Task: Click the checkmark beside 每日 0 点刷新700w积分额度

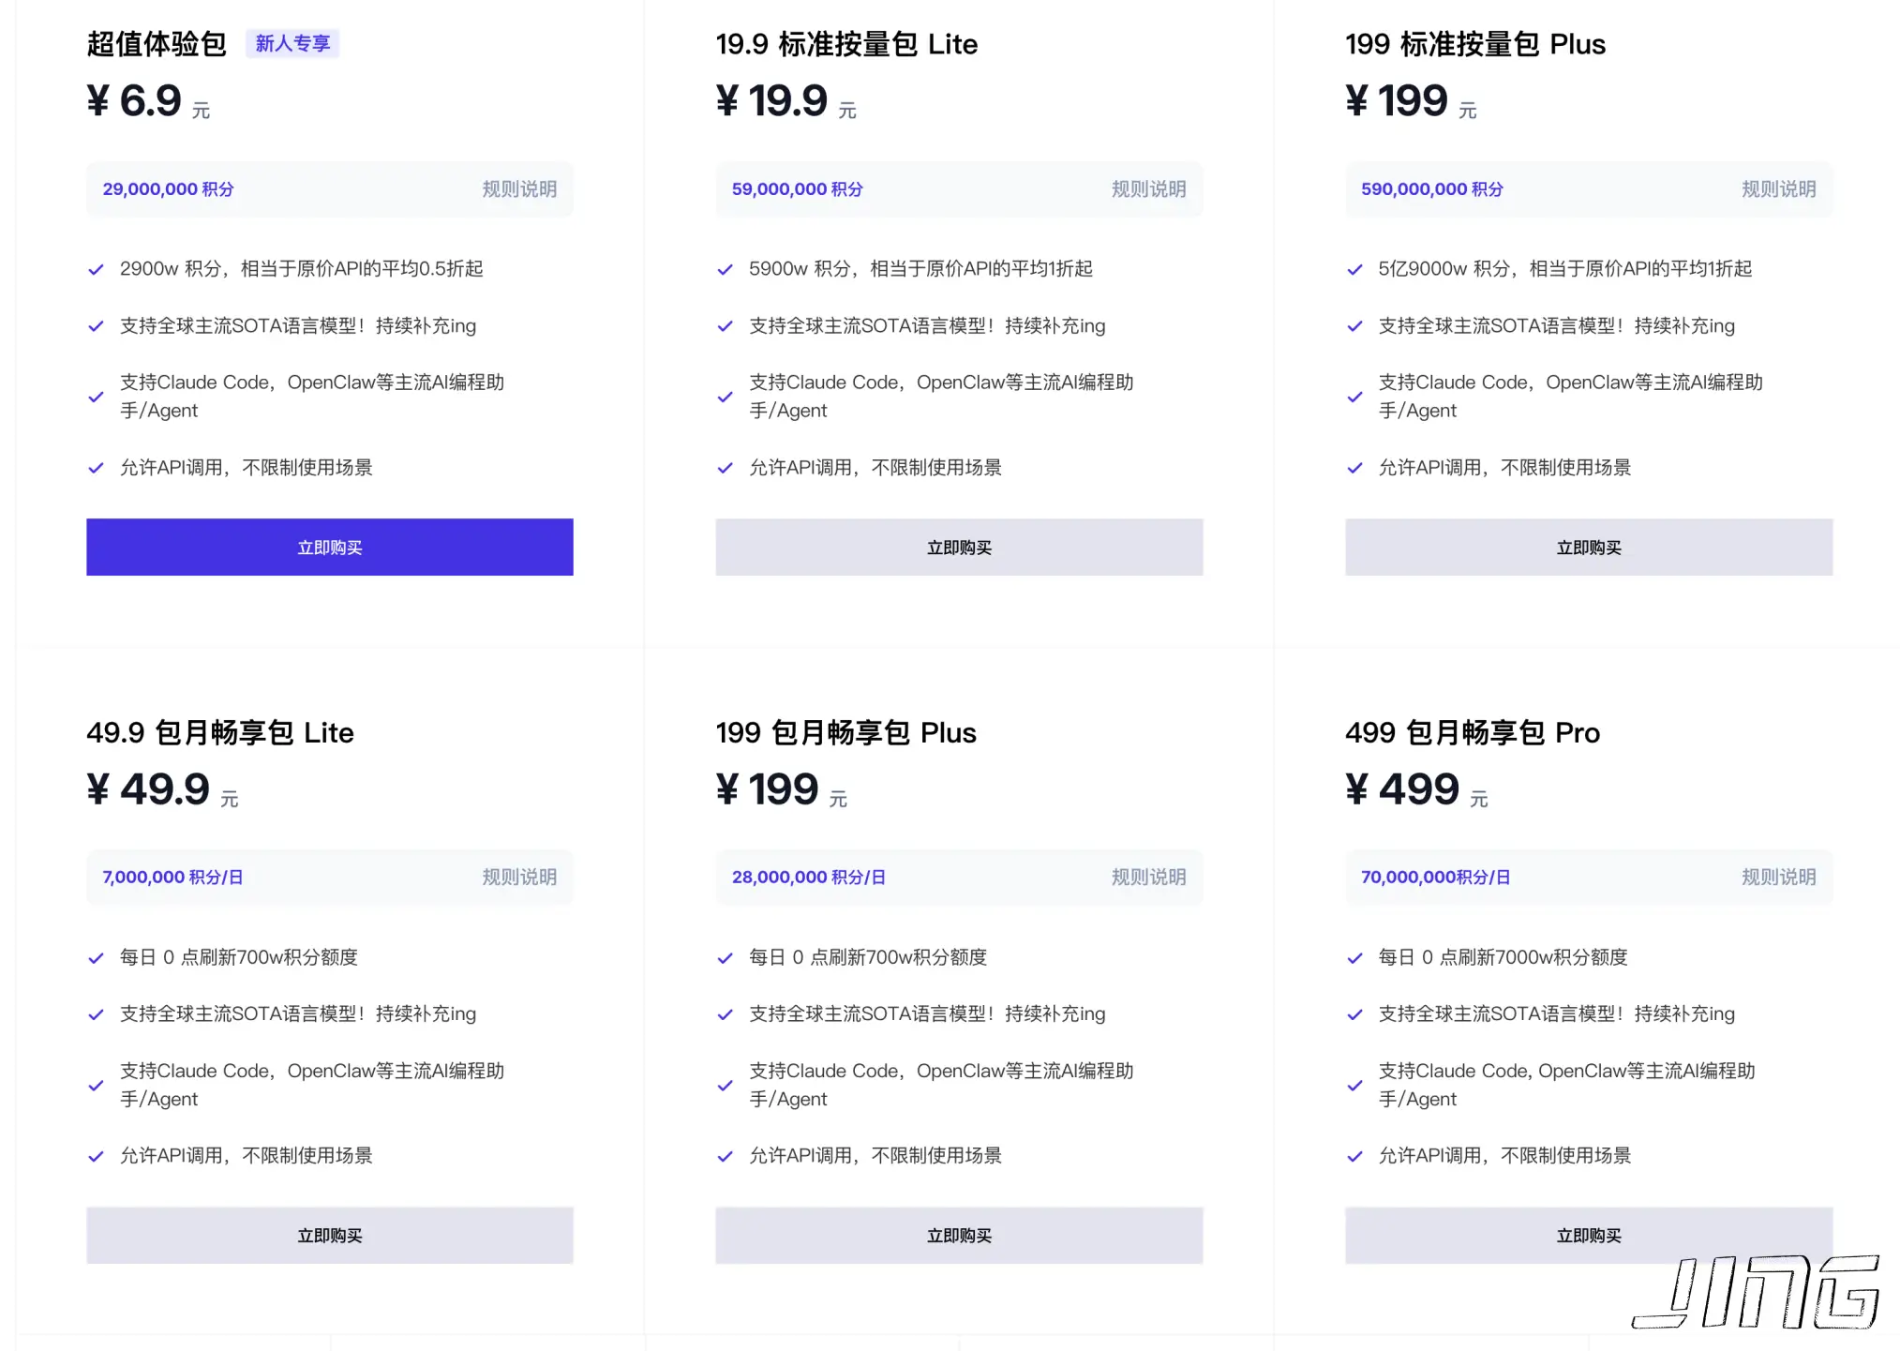Action: 97,958
